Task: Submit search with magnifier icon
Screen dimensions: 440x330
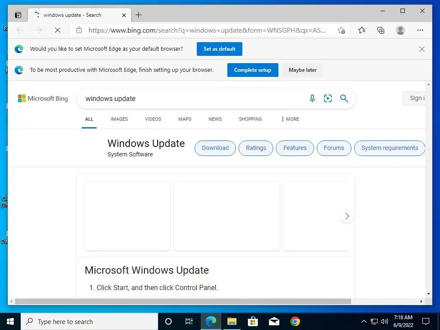Action: [344, 98]
